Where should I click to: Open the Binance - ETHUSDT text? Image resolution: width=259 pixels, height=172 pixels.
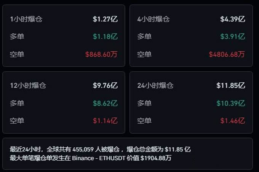pos(105,157)
